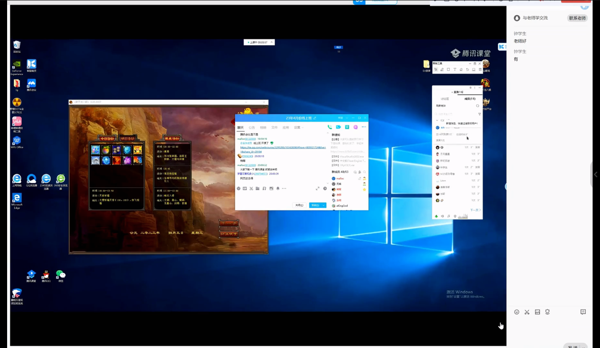The image size is (600, 348).
Task: Open the chevron dropdown in the QQ title bar
Action: pyautogui.click(x=347, y=118)
